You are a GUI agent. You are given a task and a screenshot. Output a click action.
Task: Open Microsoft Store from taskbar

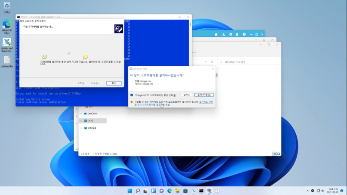point(186,191)
